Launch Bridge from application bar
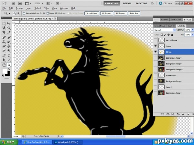This screenshot has width=194, height=145. (13, 3)
